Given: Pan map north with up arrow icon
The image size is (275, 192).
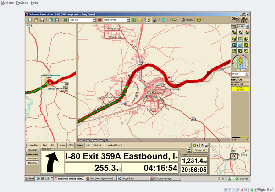Looking at the screenshot, I should pos(240,38).
